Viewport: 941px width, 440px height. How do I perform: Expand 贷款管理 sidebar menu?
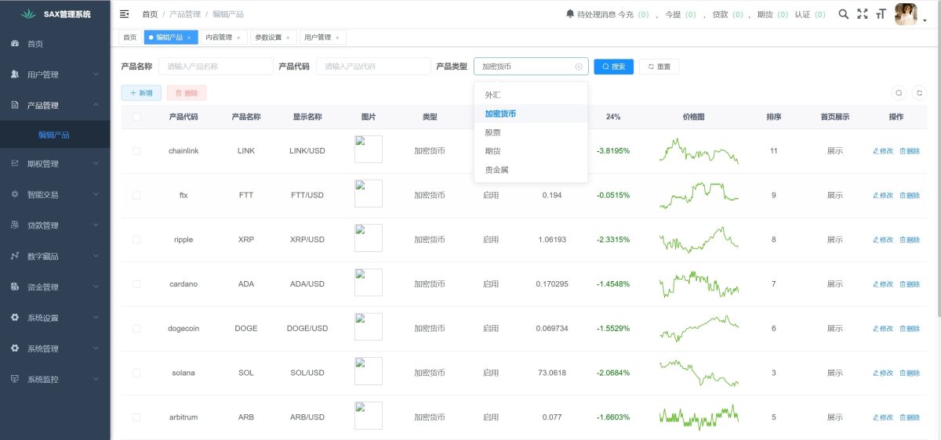tap(55, 225)
